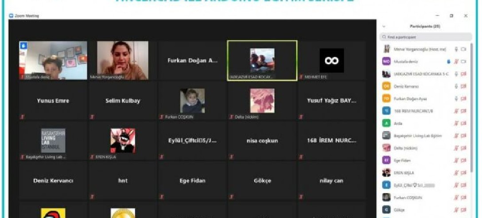The image size is (482, 218).
Task: Collapse the Participants panel with chevron
Action: coord(384,27)
